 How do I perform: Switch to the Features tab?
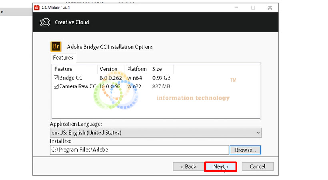[63, 58]
